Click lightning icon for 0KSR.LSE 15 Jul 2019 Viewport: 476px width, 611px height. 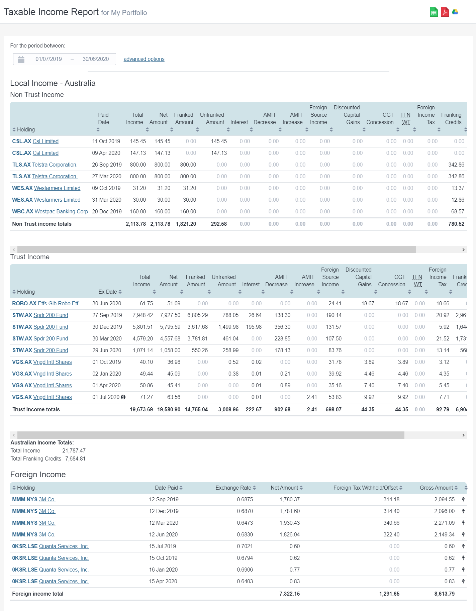463,546
